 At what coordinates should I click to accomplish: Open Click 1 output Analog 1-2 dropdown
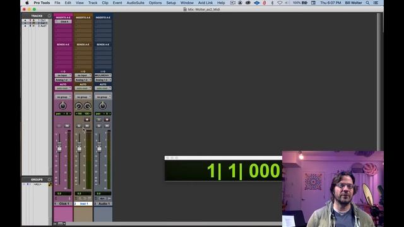[x=63, y=80]
